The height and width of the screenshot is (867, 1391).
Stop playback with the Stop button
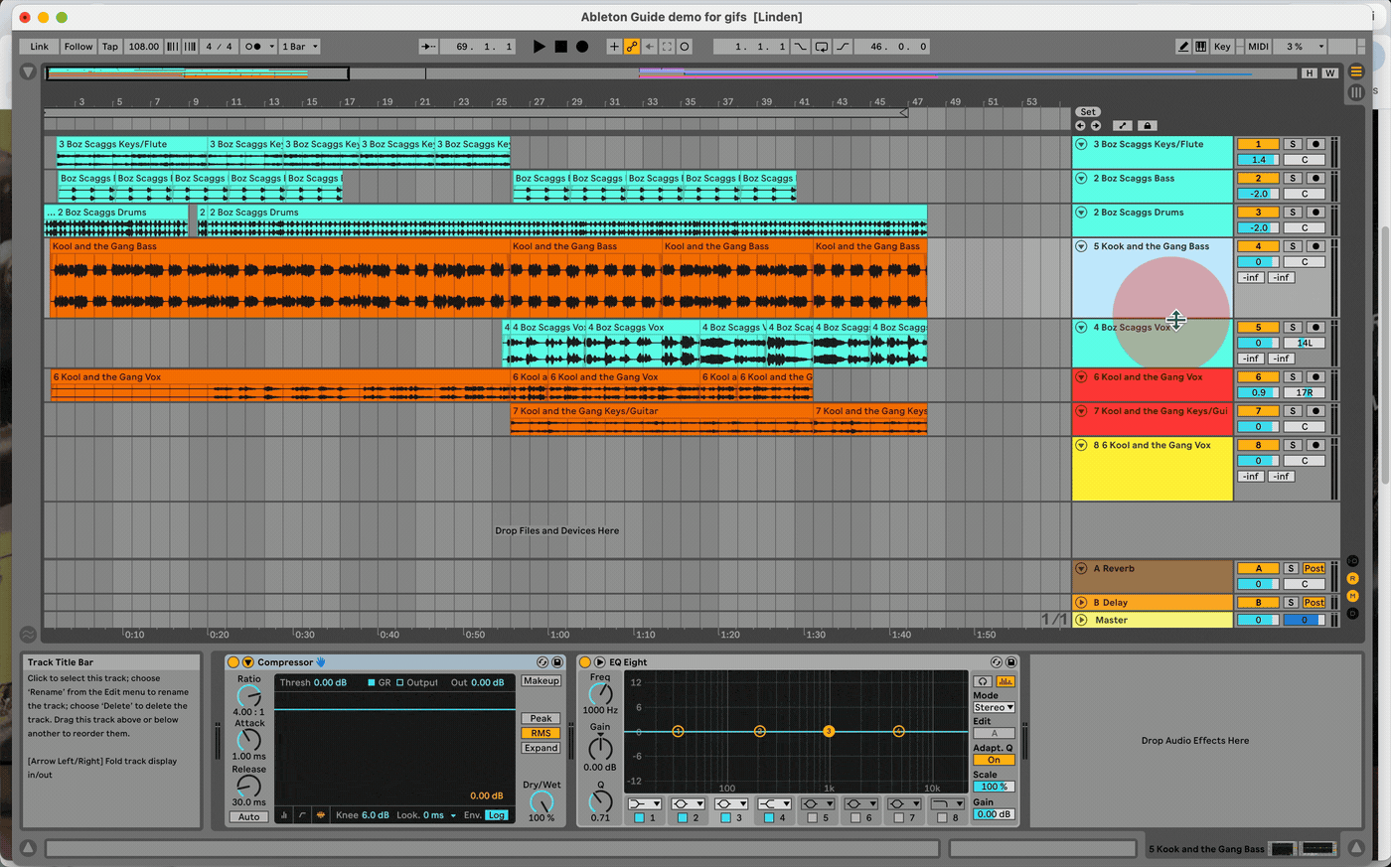(x=560, y=47)
